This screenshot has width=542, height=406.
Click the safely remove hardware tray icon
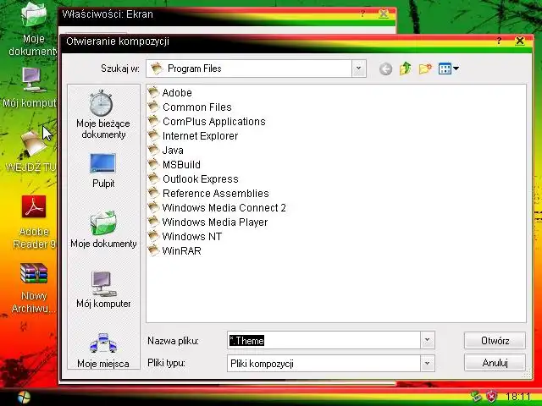tap(476, 397)
